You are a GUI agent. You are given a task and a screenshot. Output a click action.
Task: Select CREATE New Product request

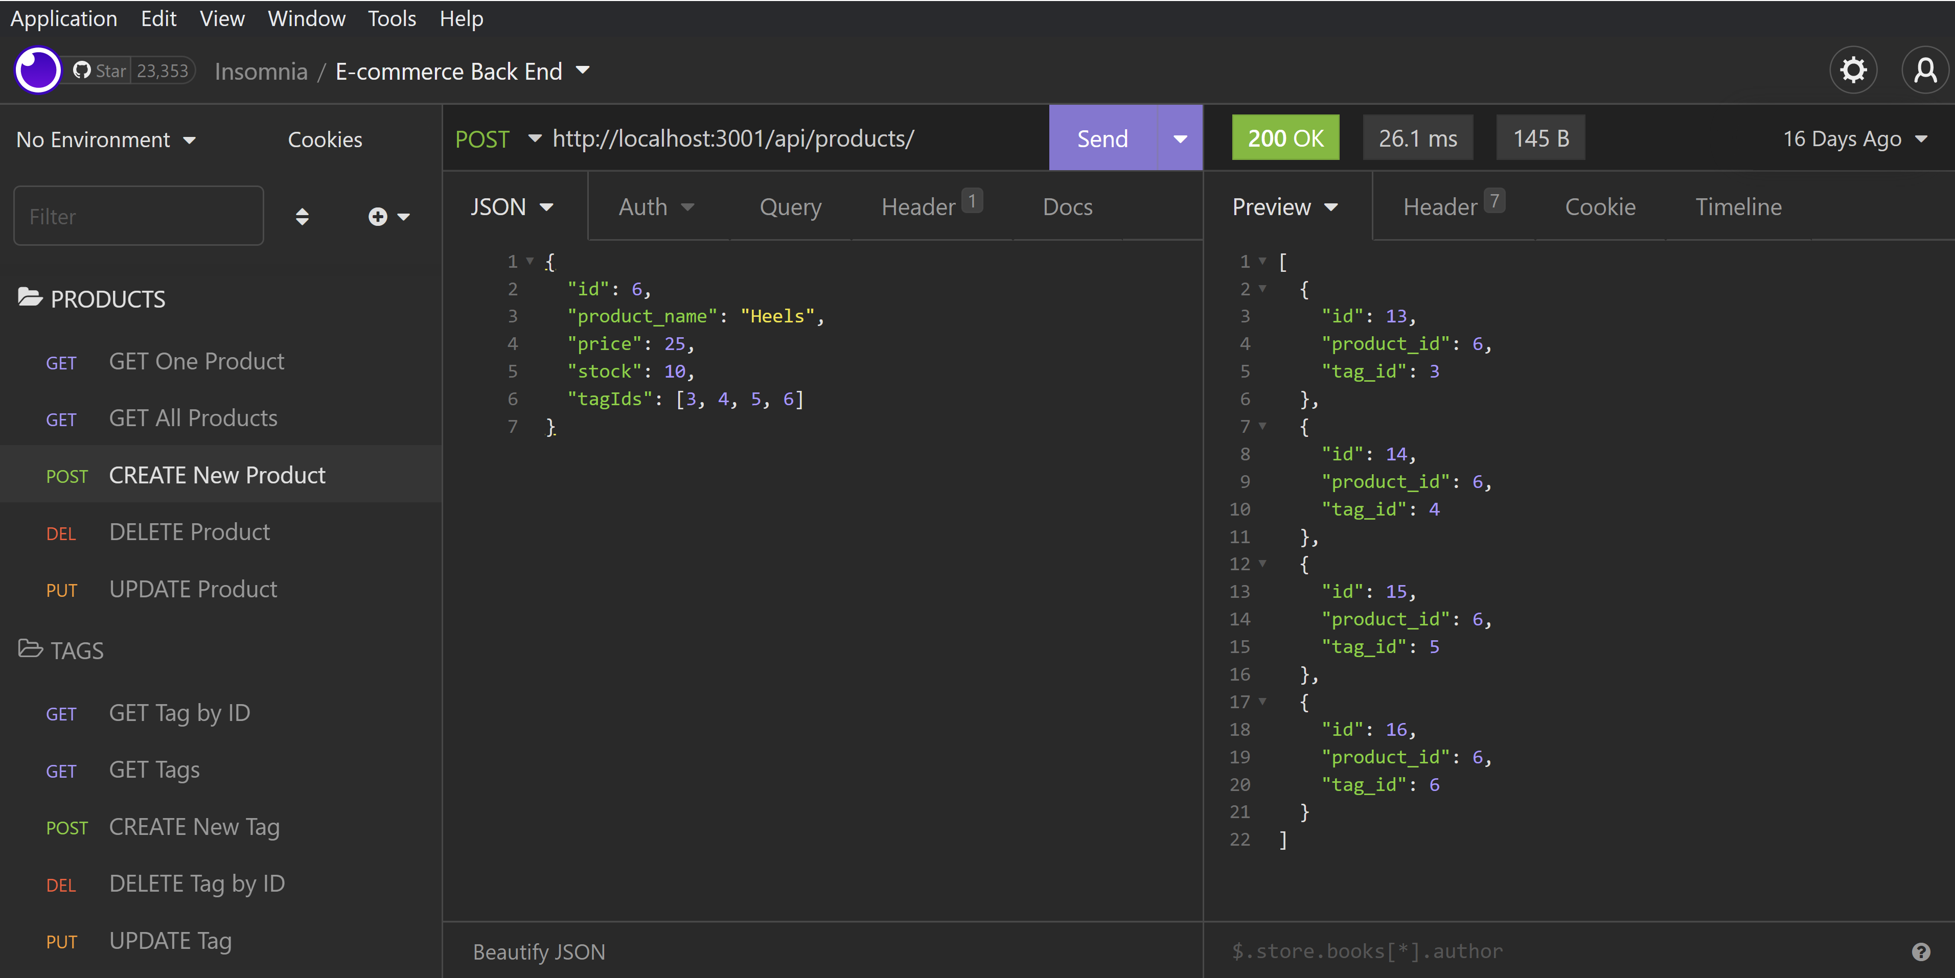point(221,475)
